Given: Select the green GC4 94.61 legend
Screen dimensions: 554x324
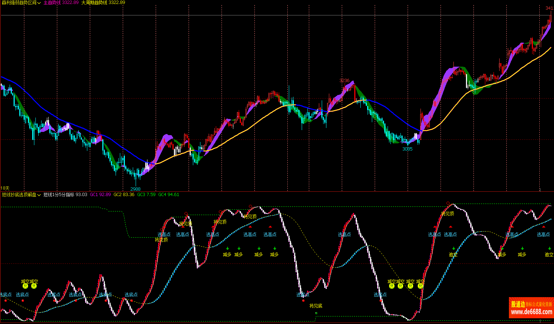Looking at the screenshot, I should point(169,195).
